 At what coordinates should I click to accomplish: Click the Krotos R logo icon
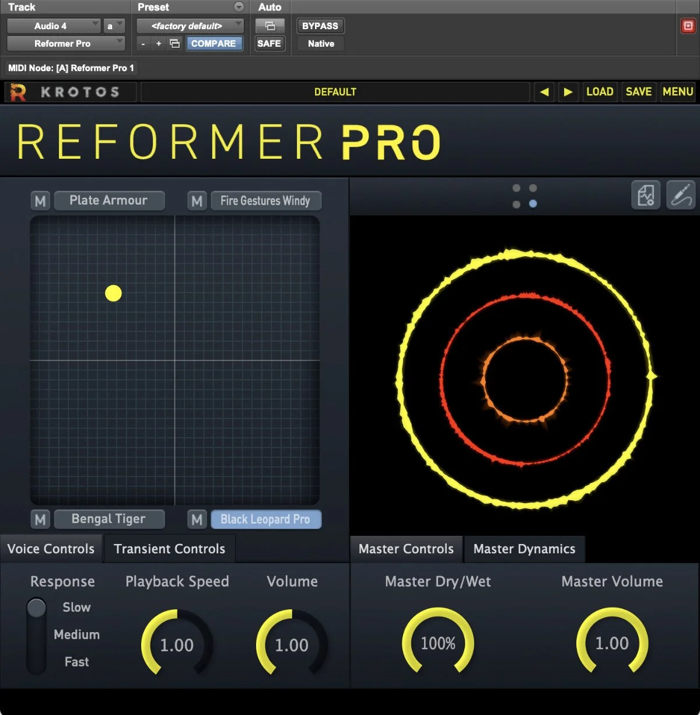tap(18, 92)
